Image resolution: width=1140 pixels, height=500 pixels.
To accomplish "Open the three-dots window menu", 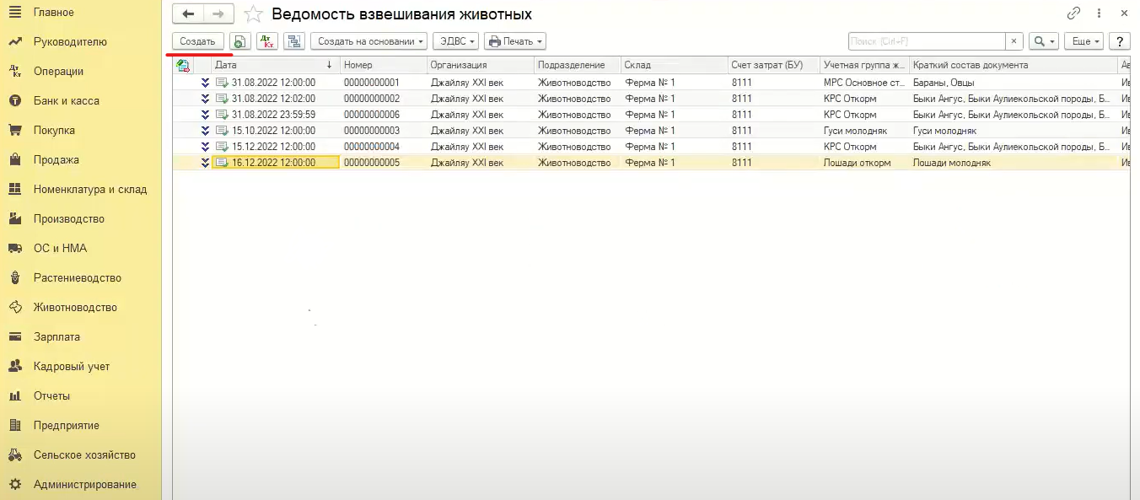I will [x=1098, y=13].
